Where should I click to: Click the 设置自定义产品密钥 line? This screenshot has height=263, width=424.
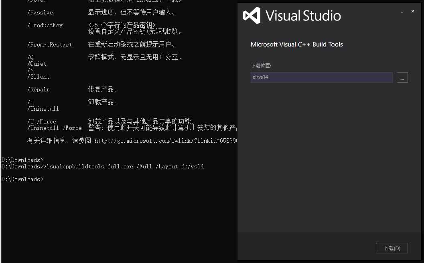click(135, 31)
